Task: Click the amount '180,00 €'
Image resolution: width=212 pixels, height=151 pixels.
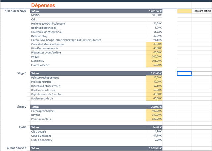Action: click(154, 115)
